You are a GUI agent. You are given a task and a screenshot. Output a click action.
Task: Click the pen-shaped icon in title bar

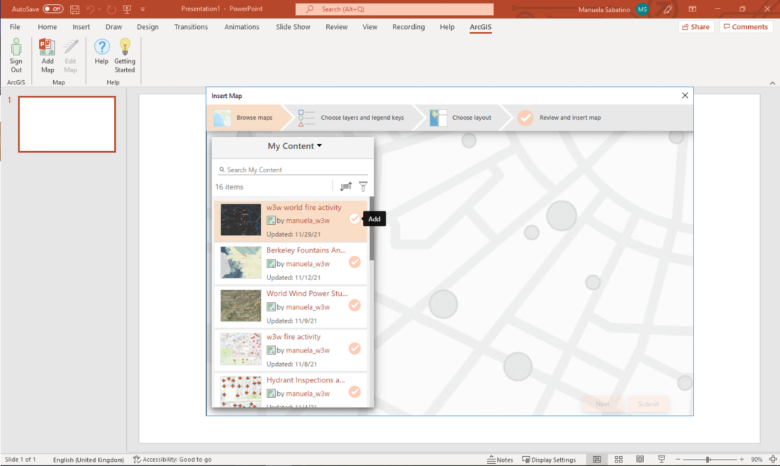pyautogui.click(x=667, y=9)
